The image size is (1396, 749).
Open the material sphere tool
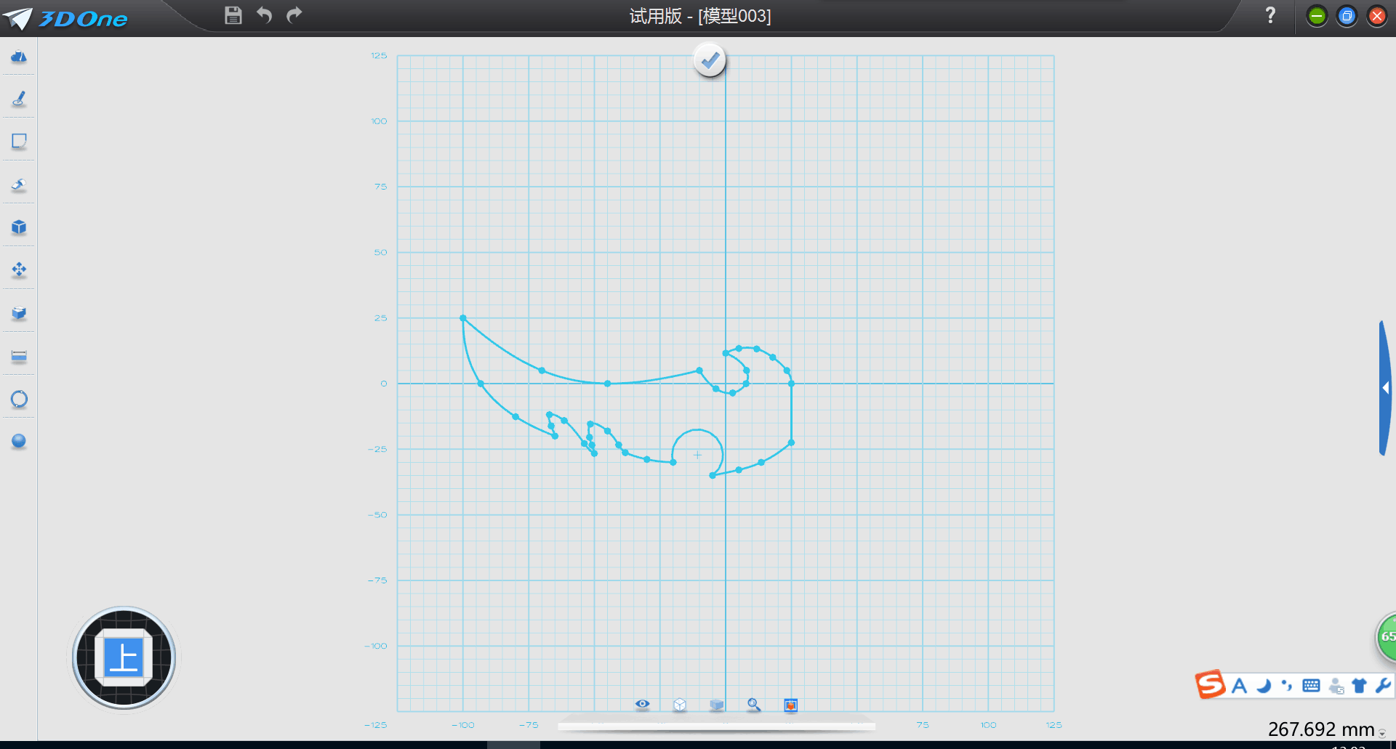pyautogui.click(x=19, y=441)
